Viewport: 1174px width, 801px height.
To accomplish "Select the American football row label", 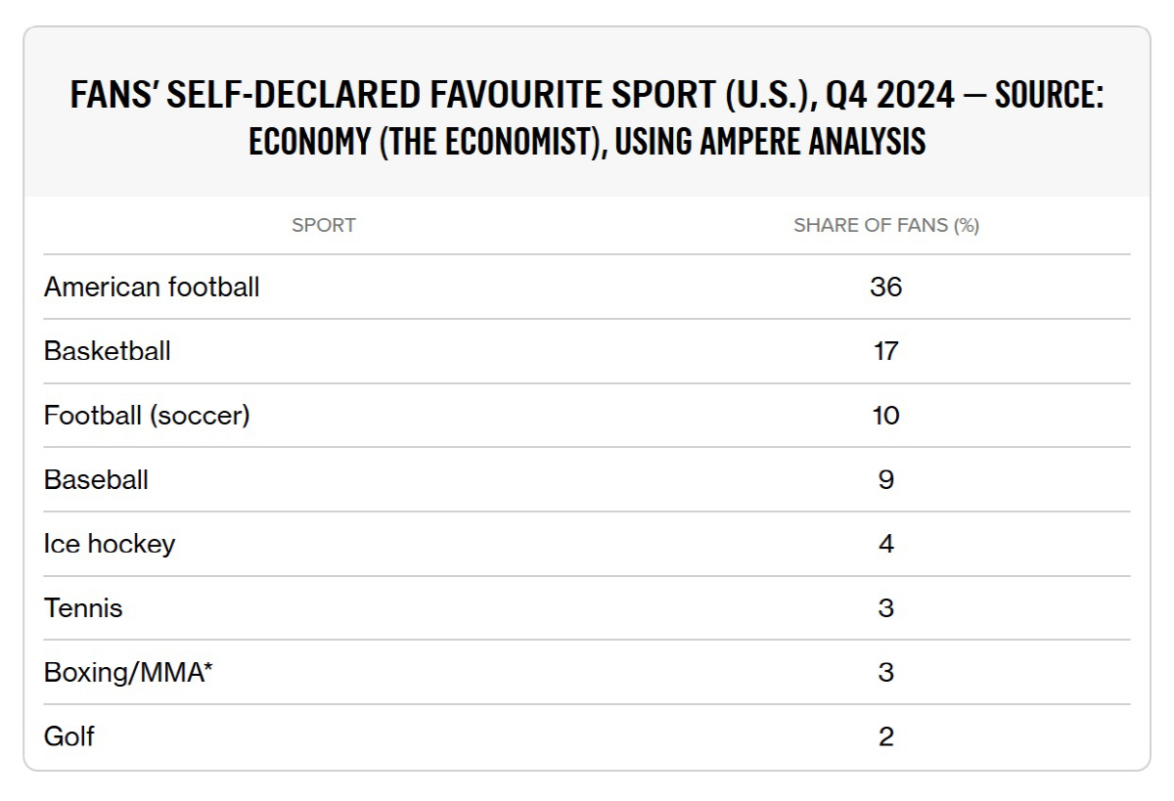I will (x=152, y=288).
